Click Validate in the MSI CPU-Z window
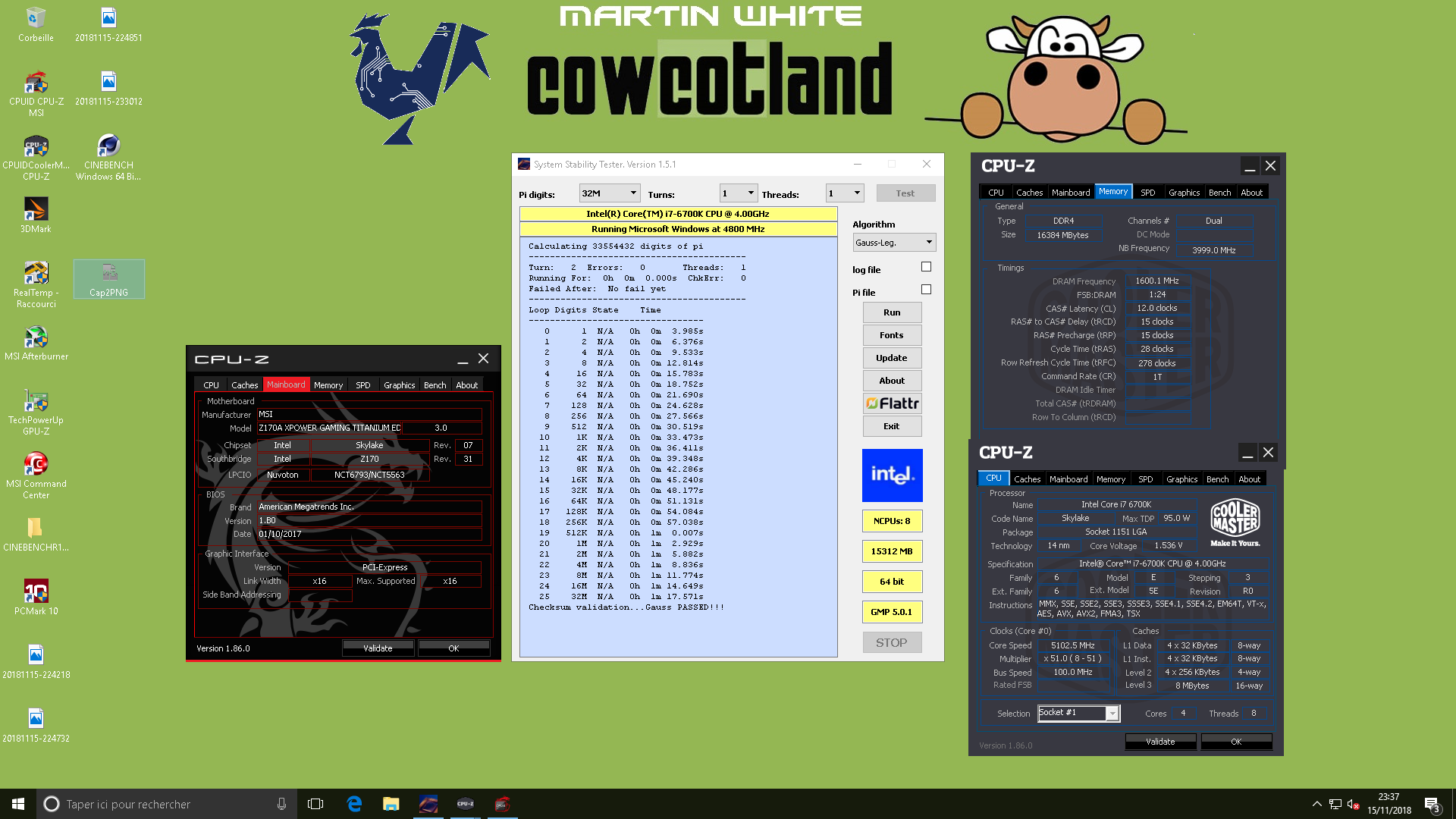Image resolution: width=1456 pixels, height=819 pixels. coord(378,648)
